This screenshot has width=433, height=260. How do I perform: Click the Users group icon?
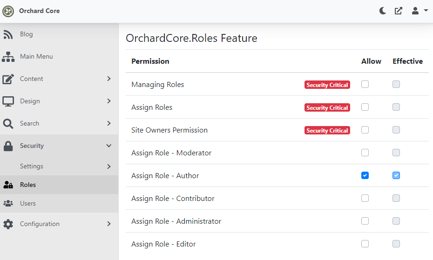tap(8, 203)
